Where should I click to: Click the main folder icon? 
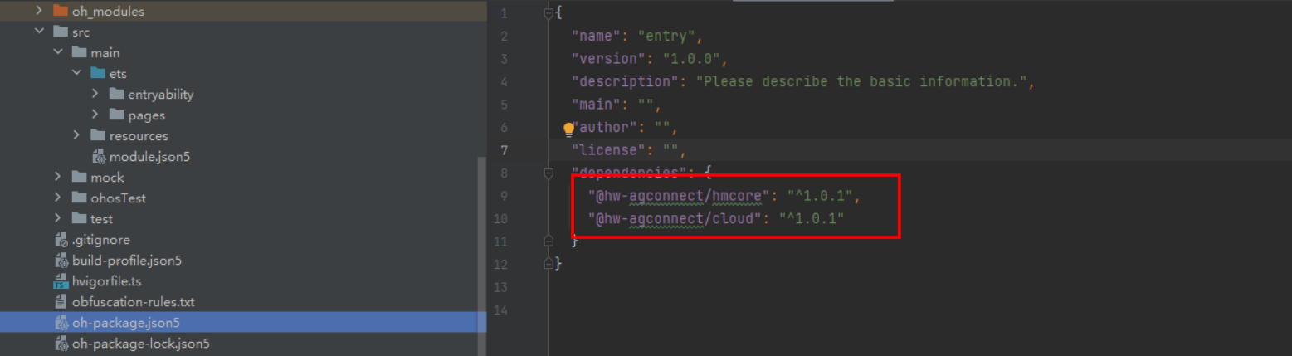79,53
